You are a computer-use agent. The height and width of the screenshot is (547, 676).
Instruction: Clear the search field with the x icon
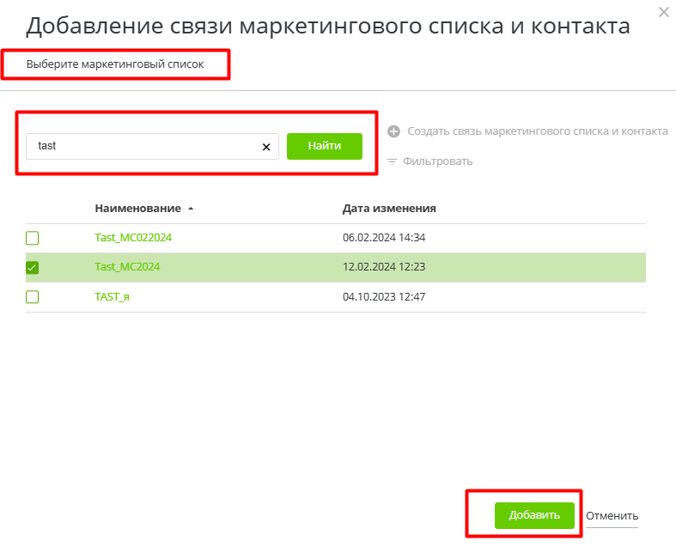click(266, 147)
